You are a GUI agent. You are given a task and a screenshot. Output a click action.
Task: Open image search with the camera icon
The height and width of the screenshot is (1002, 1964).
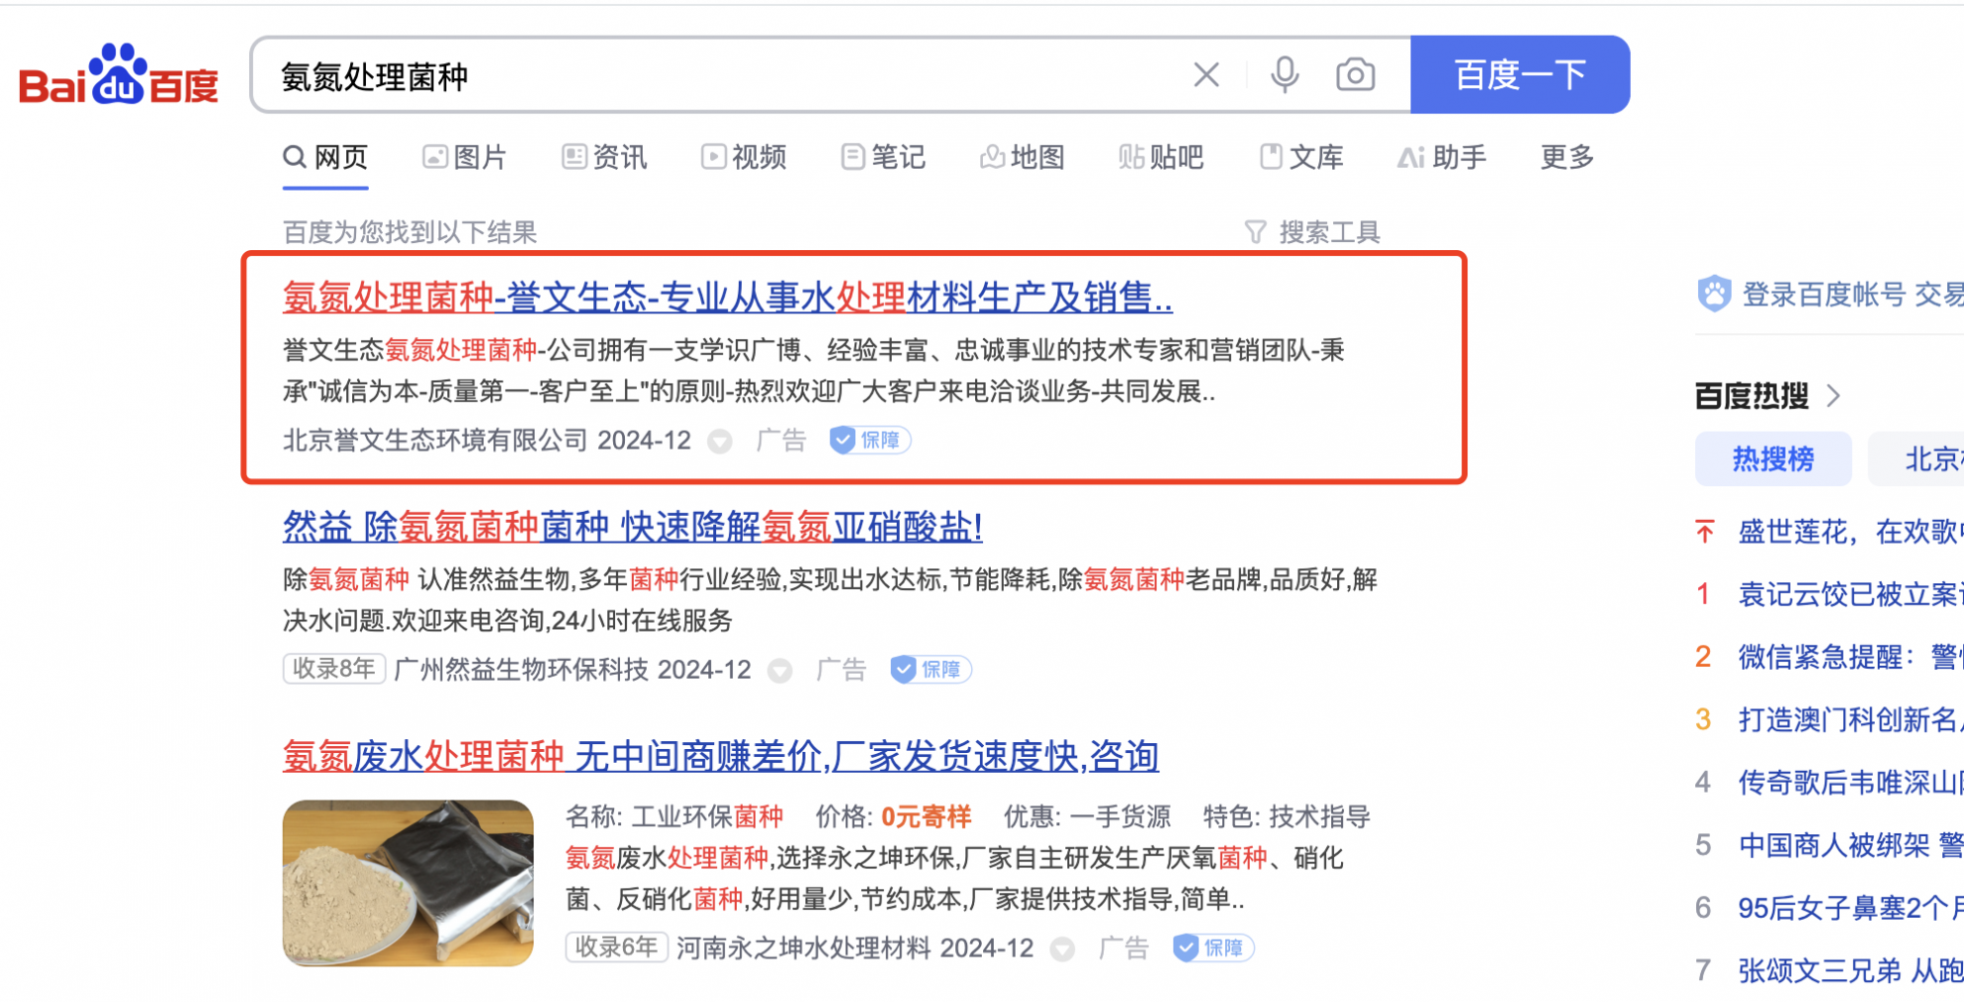(1355, 74)
